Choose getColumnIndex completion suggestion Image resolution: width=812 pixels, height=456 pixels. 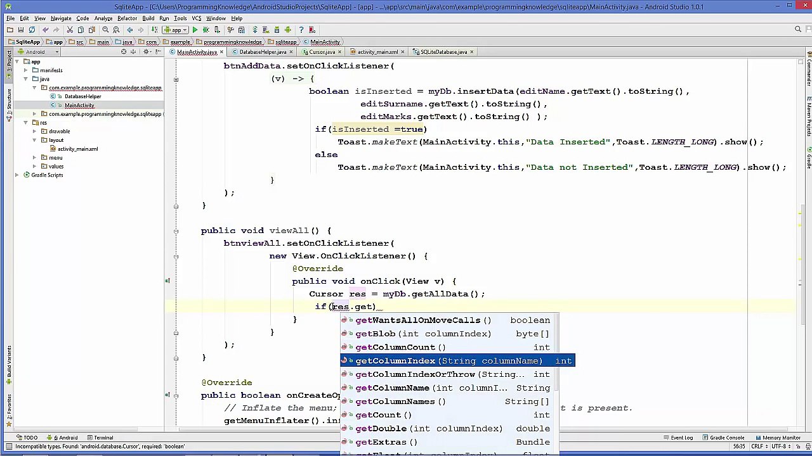(457, 361)
